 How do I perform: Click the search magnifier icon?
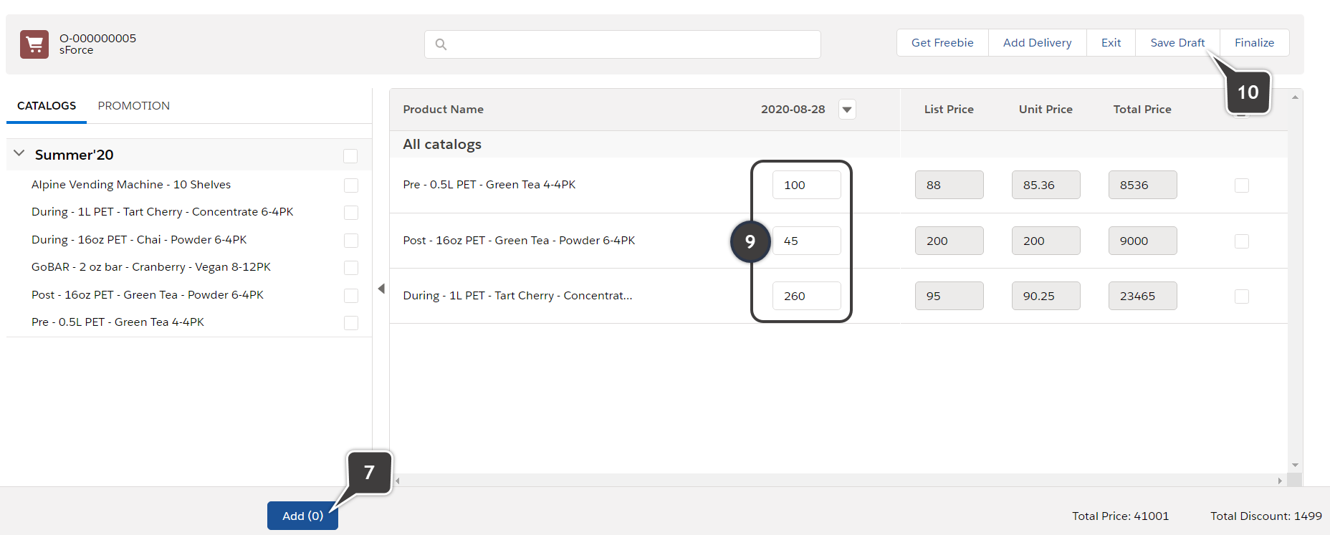441,44
